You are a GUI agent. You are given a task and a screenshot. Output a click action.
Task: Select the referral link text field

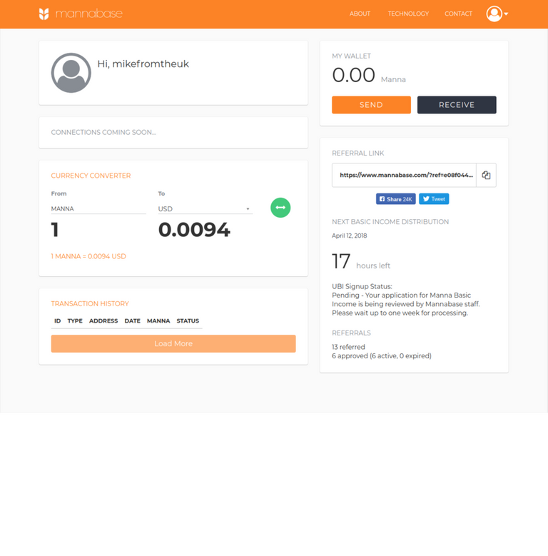404,175
